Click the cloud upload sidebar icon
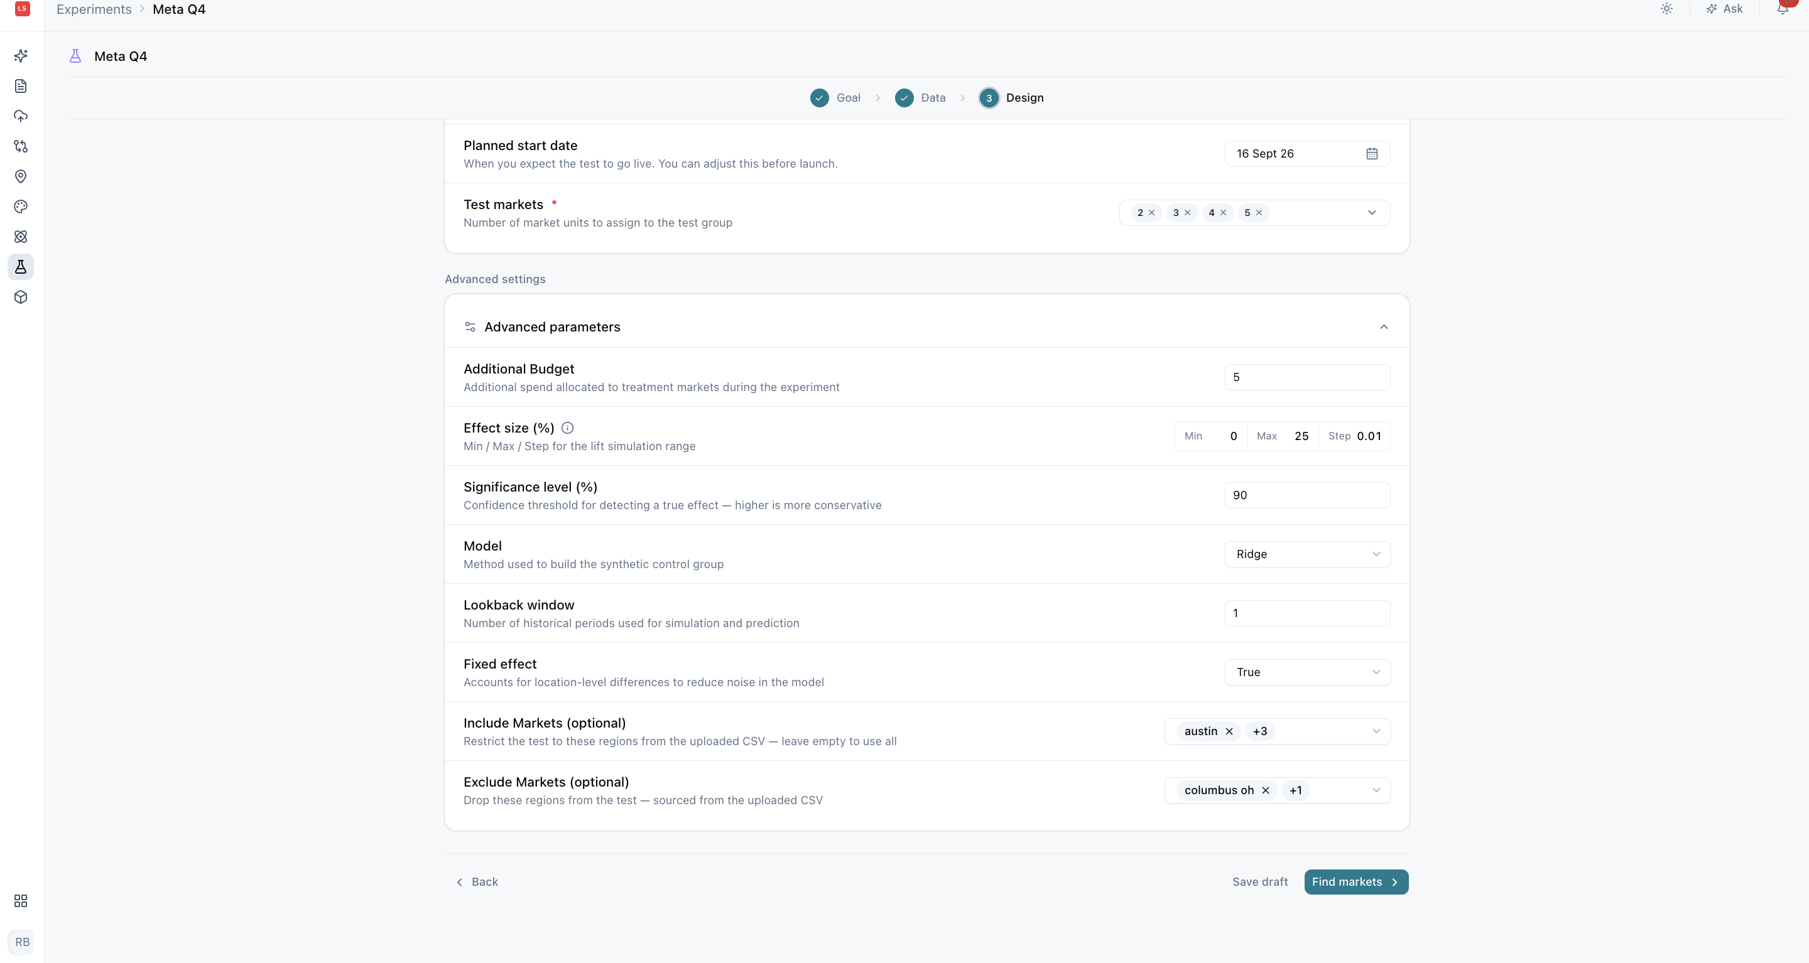Image resolution: width=1809 pixels, height=963 pixels. 21,116
